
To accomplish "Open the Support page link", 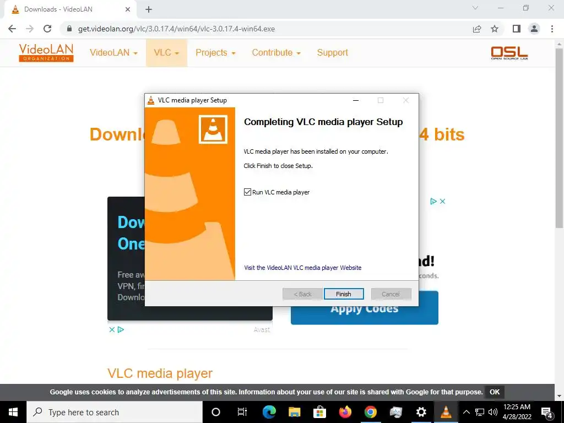I will (x=332, y=53).
